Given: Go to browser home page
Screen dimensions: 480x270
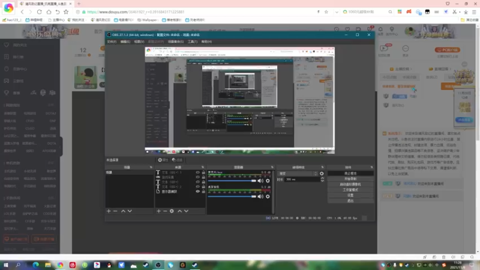Looking at the screenshot, I should coord(49,12).
